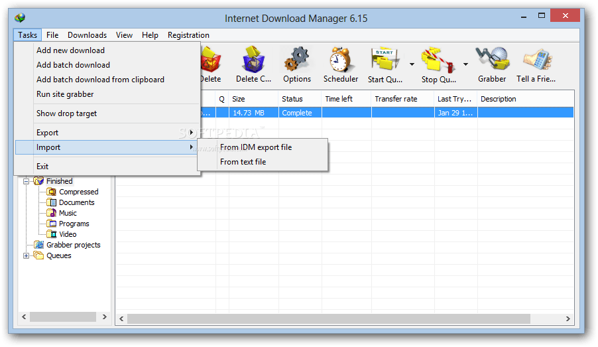Maximize the Internet Download Manager window
Image resolution: width=598 pixels, height=347 pixels.
pyautogui.click(x=542, y=16)
